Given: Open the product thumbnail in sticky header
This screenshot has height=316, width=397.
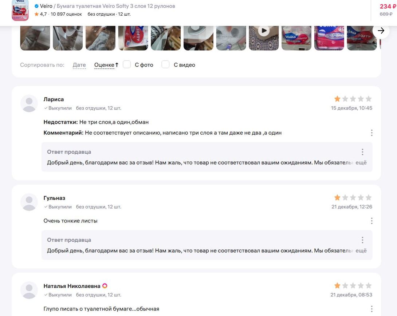Looking at the screenshot, I should click(x=20, y=10).
